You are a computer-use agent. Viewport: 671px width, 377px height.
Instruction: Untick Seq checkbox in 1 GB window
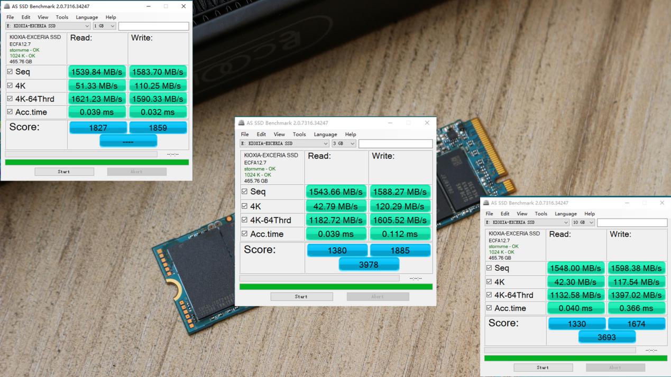click(10, 72)
